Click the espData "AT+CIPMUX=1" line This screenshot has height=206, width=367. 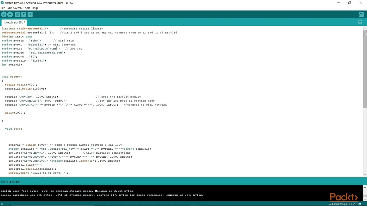click(39, 153)
